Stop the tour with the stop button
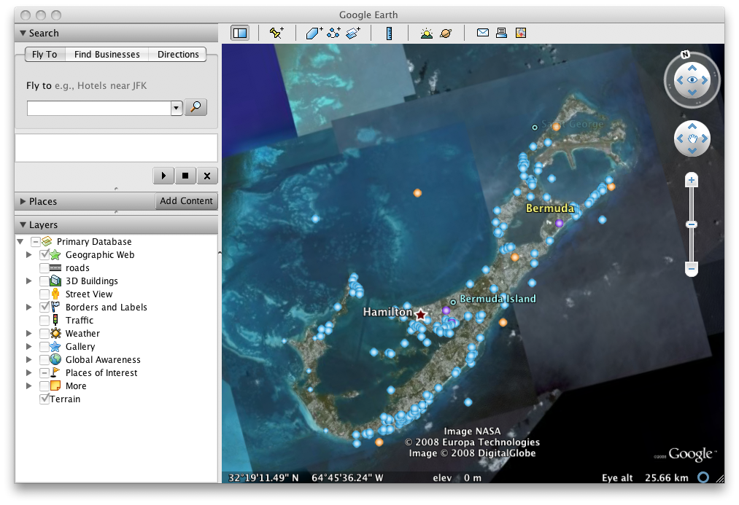Screen dimensions: 739x505 click(x=185, y=176)
